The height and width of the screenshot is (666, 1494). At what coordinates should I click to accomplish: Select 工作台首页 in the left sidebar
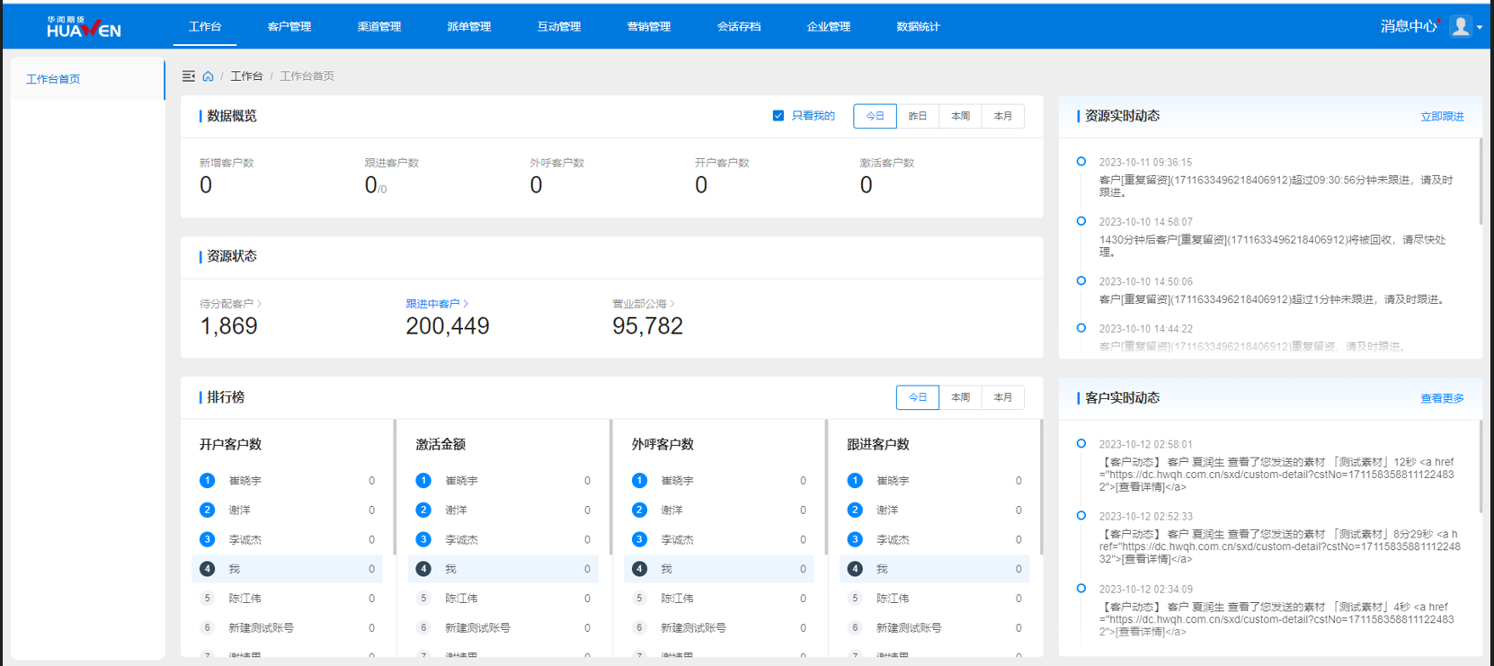pos(87,79)
